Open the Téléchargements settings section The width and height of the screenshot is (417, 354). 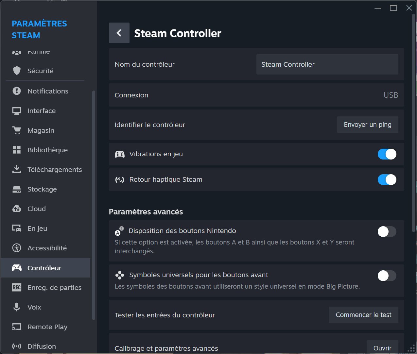point(45,169)
